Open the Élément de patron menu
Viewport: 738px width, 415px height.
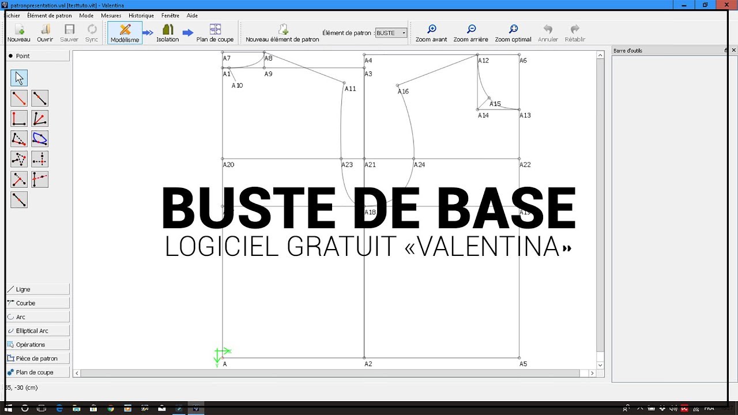click(50, 16)
